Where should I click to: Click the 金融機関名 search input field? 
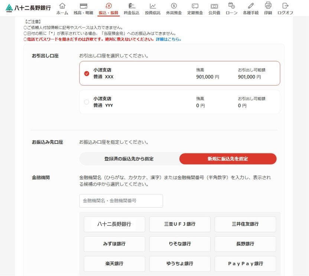[x=121, y=201]
